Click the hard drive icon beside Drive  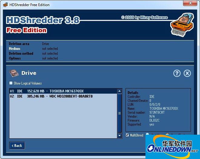click(14, 73)
